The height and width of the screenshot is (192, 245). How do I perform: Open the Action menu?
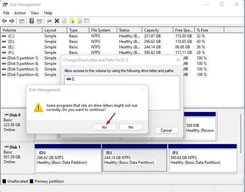(20, 13)
